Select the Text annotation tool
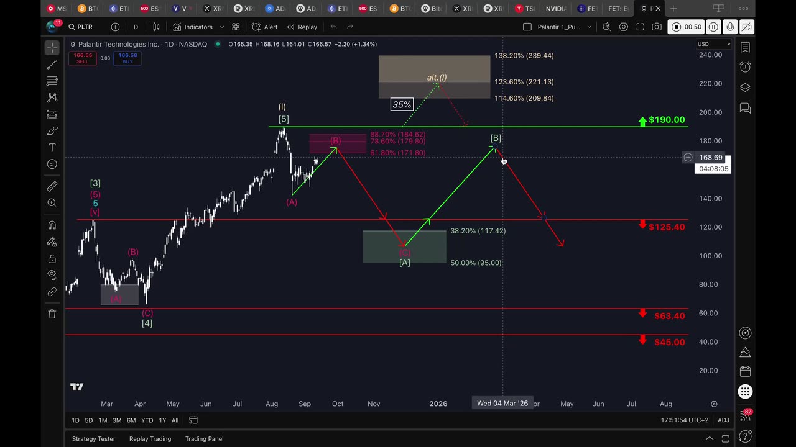 (x=52, y=148)
